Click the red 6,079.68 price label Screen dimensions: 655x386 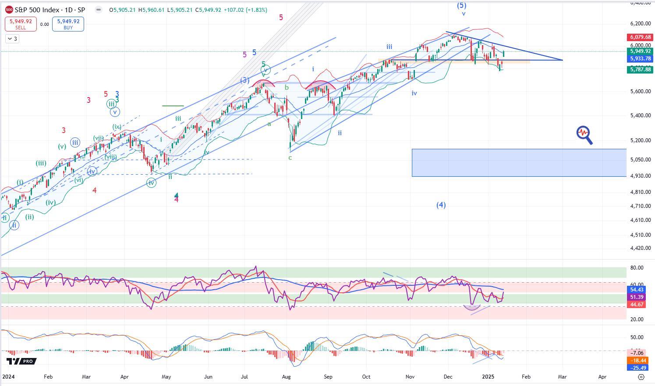coord(641,37)
